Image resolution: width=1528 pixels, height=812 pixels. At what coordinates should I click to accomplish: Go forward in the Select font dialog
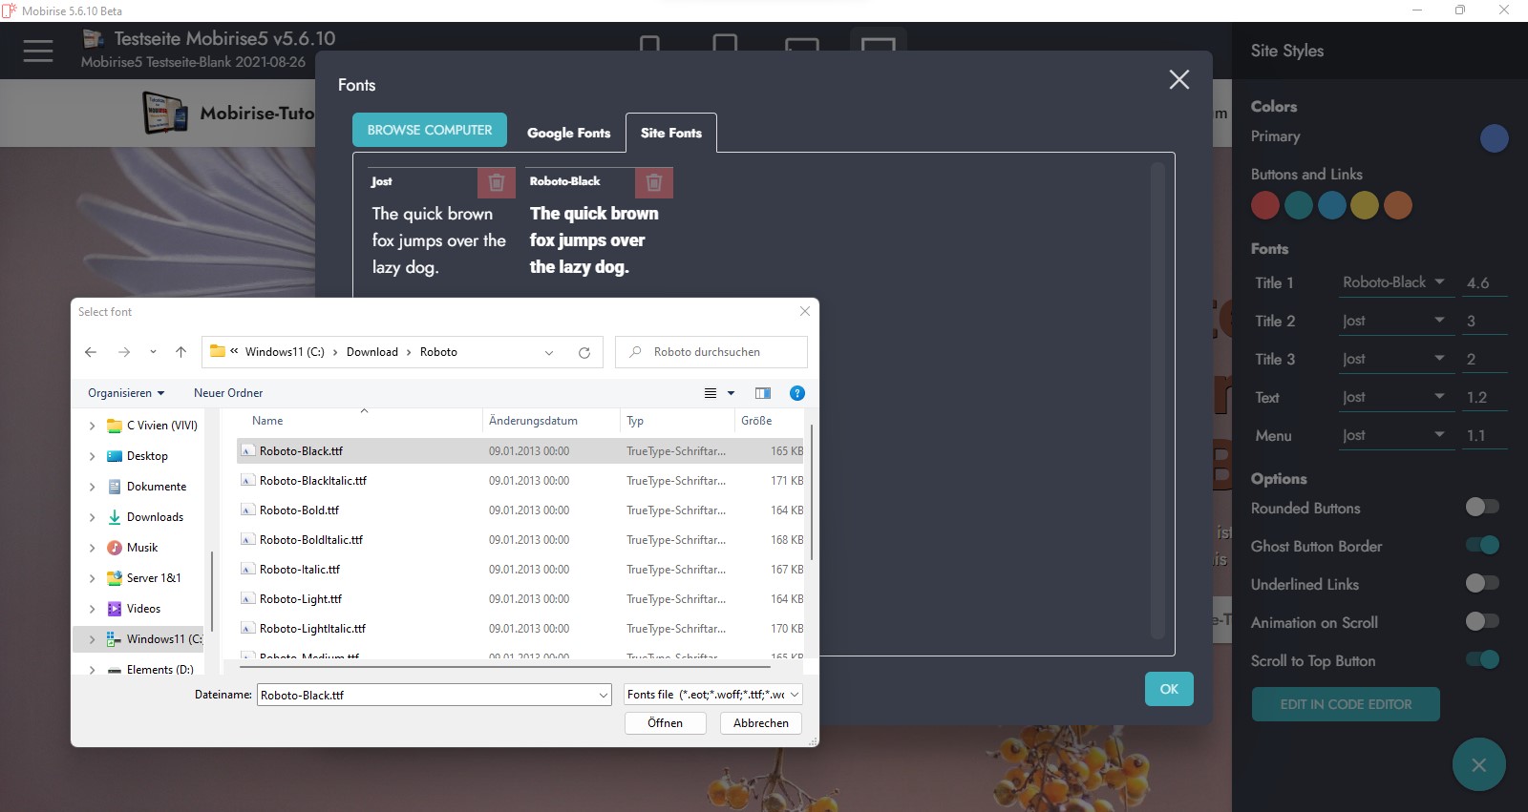click(x=124, y=352)
